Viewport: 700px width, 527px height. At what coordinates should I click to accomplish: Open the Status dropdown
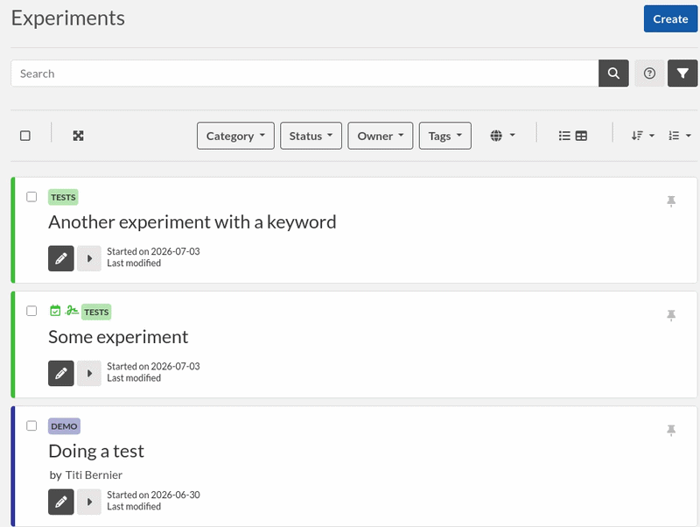[311, 136]
